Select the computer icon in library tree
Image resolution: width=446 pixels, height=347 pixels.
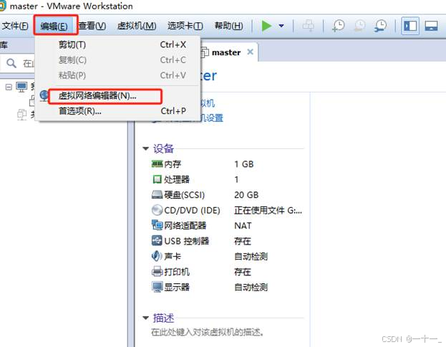point(21,87)
